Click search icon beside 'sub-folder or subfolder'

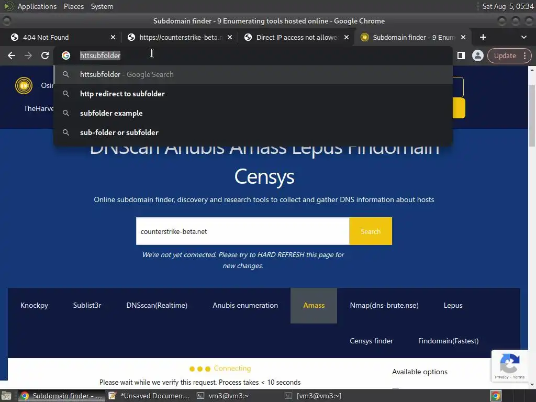[65, 132]
